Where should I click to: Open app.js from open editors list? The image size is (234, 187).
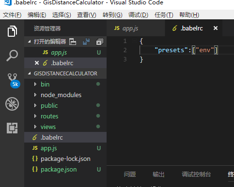[65, 52]
